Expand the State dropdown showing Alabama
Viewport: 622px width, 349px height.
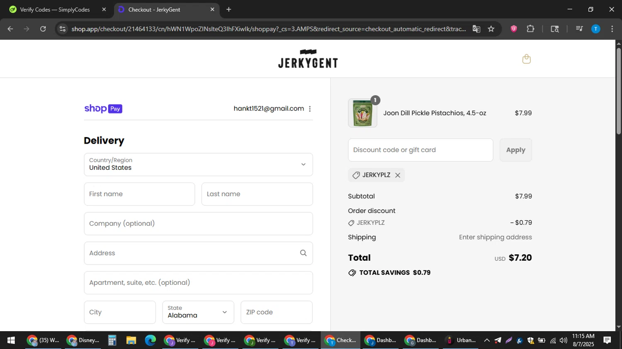pos(198,312)
